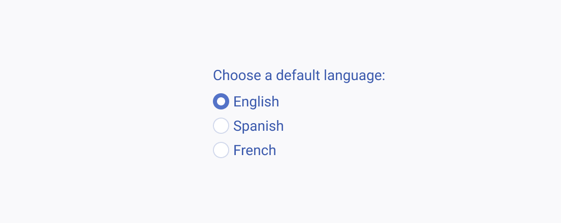Switch the language option to French
Screen dimensions: 561x223
tap(221, 150)
